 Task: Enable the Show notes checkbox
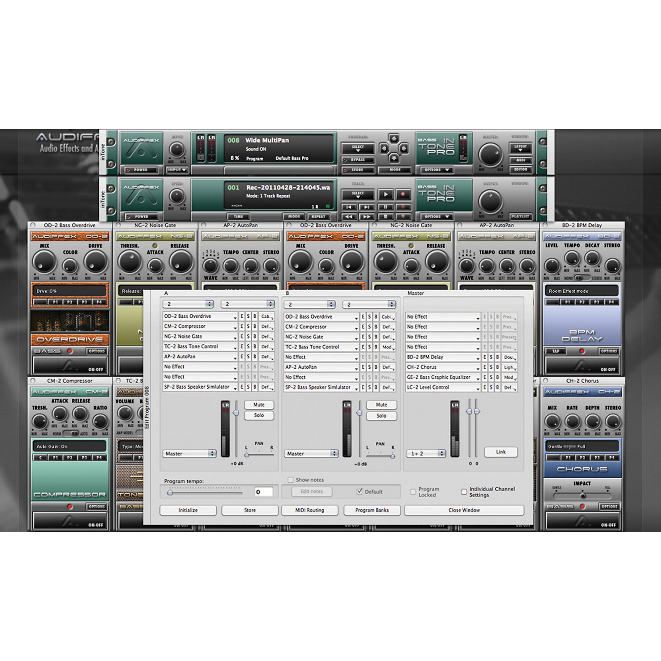click(291, 480)
